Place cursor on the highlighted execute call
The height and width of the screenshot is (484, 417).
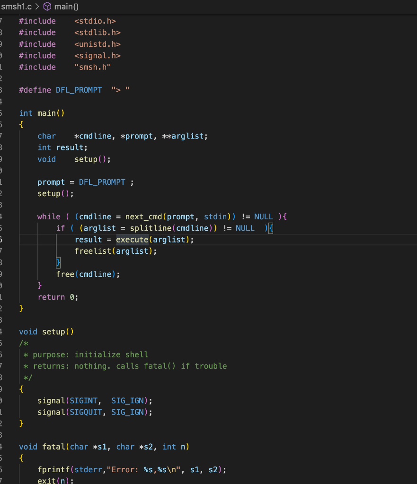[132, 240]
